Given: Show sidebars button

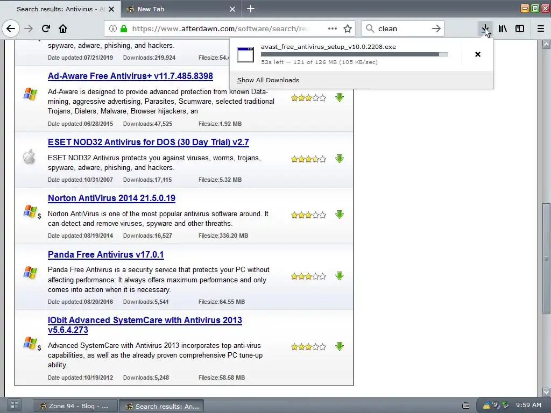Looking at the screenshot, I should point(520,29).
